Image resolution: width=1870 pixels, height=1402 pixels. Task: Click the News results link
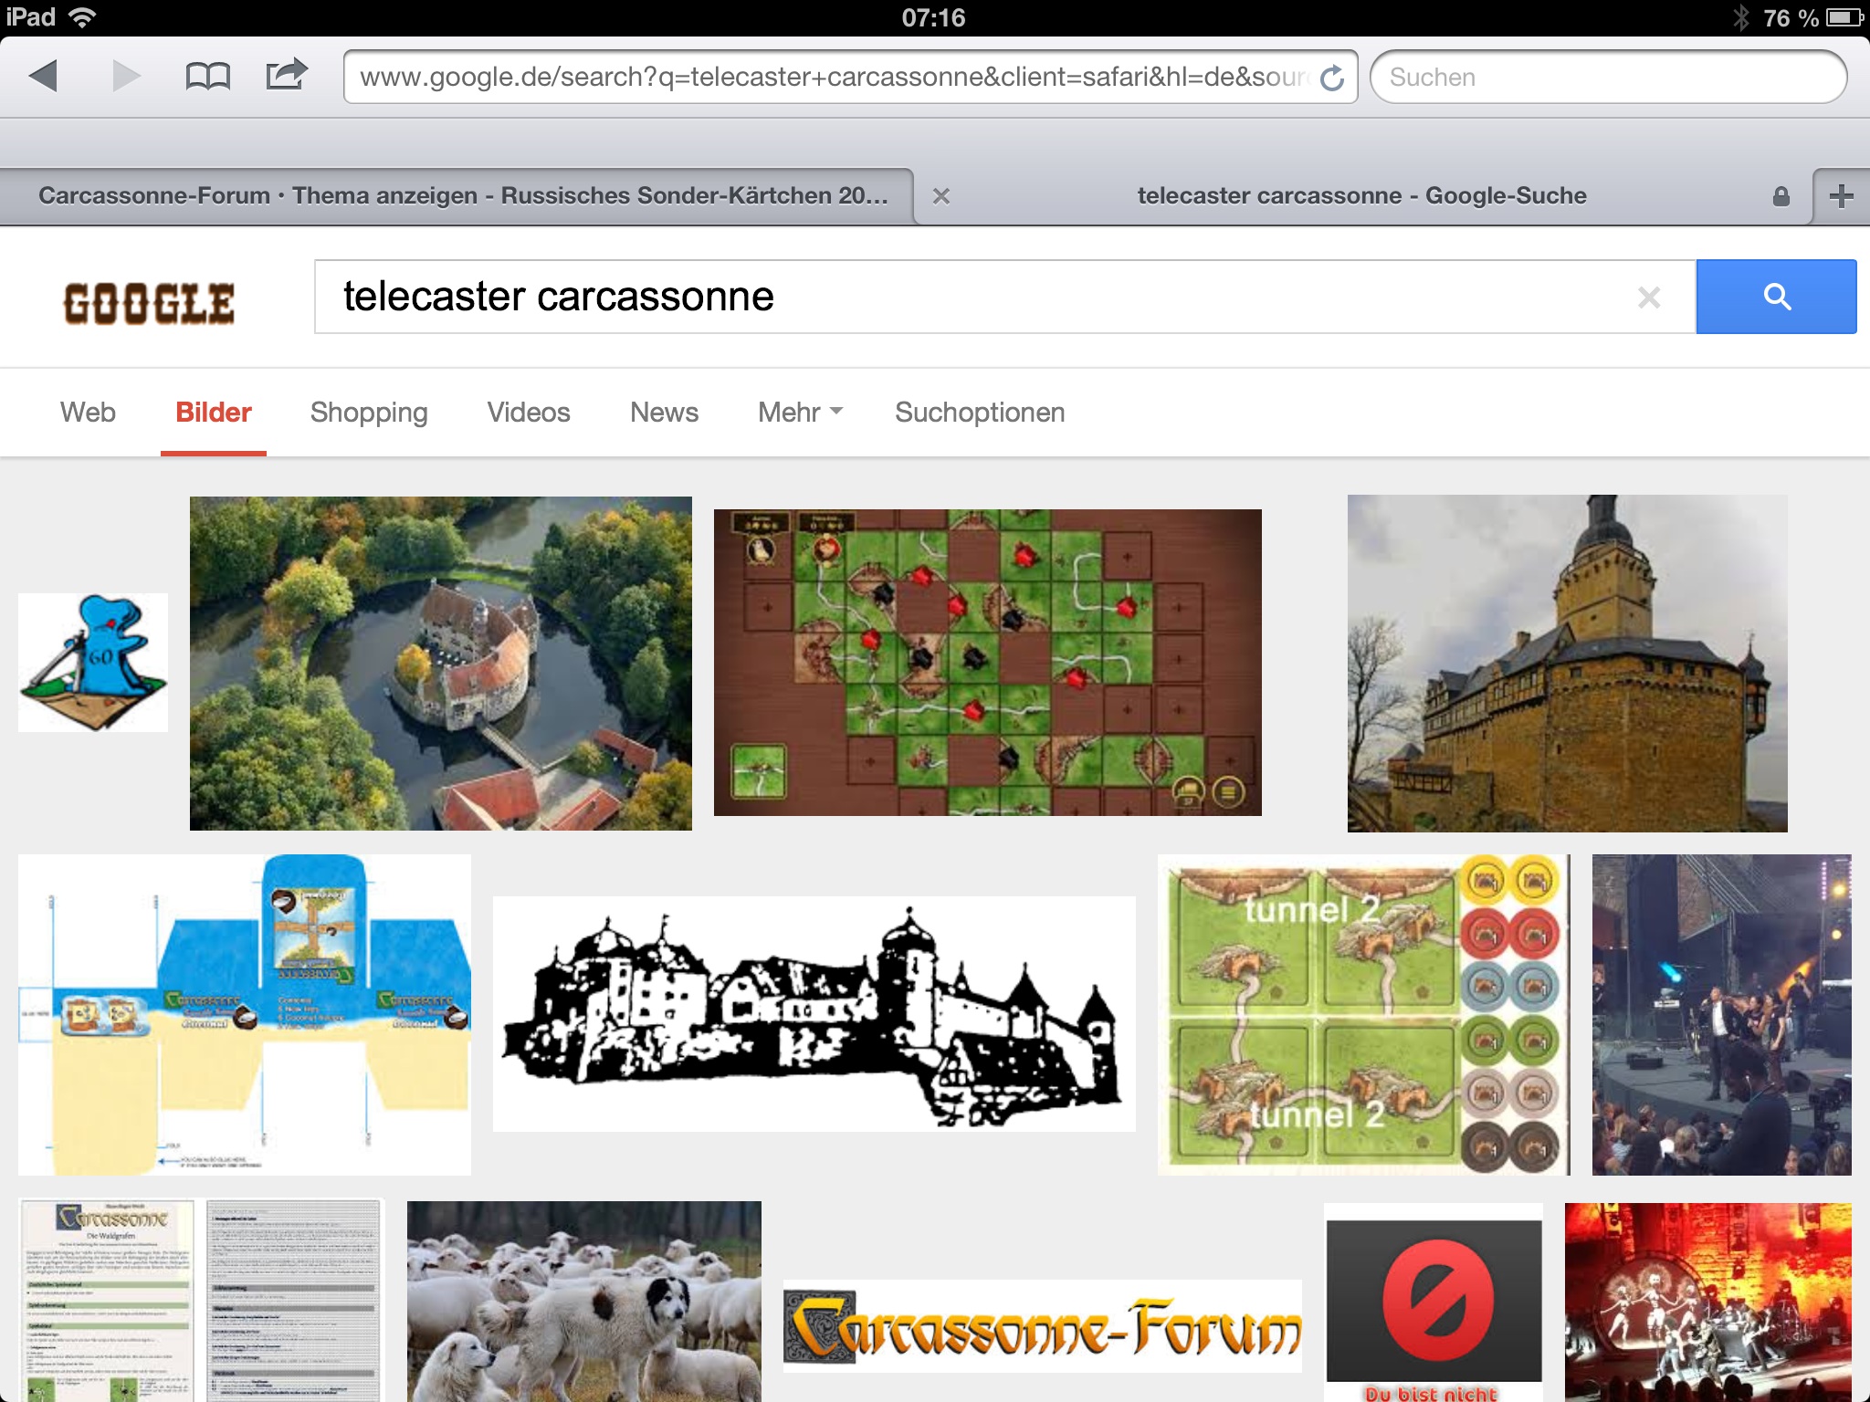click(664, 413)
